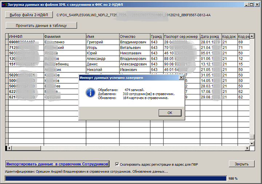
Task: Click Выбор файла 2-НДФЛ button
Action: (29, 15)
